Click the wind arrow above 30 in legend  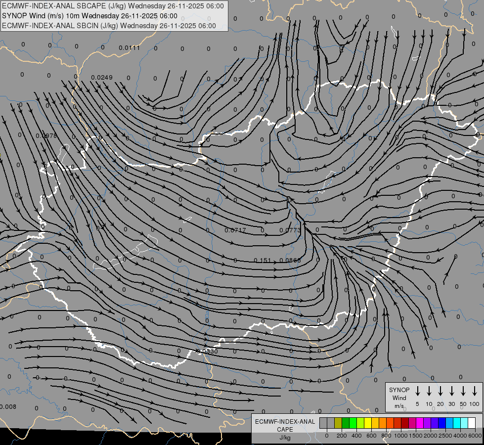point(451,391)
